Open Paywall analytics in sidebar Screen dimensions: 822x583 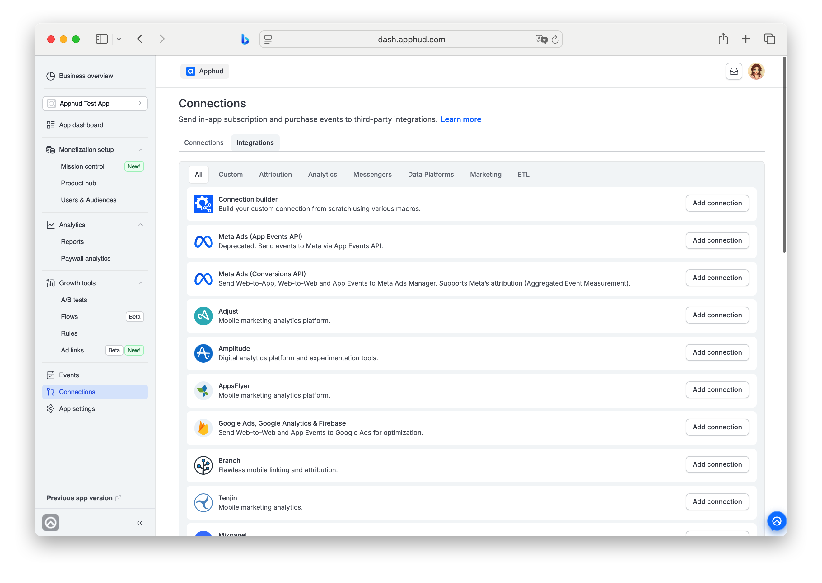pos(86,259)
